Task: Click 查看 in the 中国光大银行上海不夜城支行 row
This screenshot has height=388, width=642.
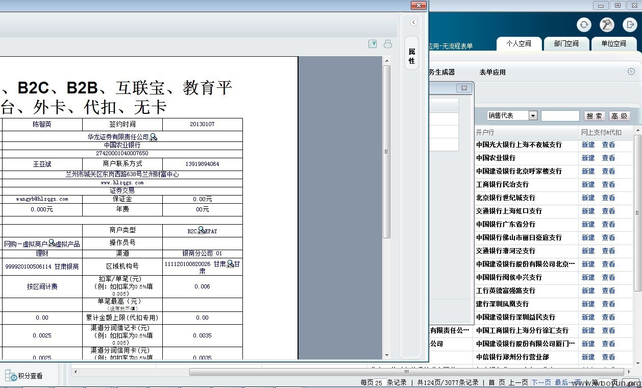Action: (608, 144)
